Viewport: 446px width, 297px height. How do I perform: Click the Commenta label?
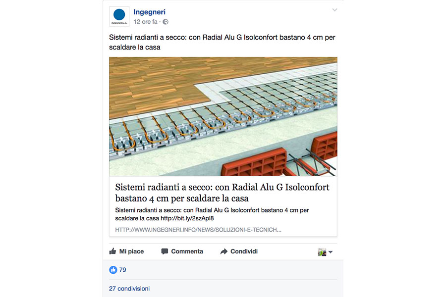tap(187, 251)
